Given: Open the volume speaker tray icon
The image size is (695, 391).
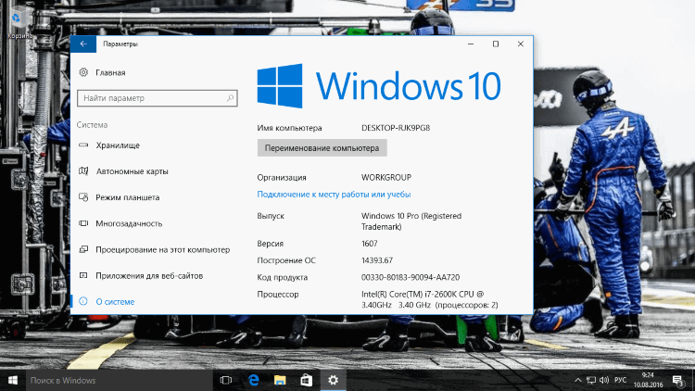Looking at the screenshot, I should [603, 381].
